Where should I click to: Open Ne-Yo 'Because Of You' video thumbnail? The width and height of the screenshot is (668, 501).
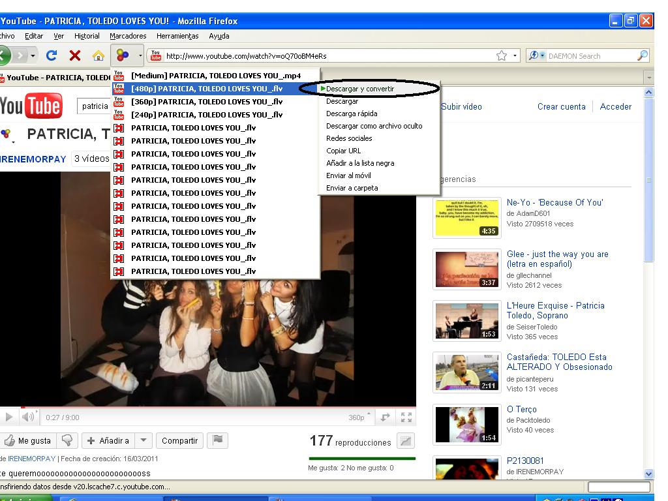tap(467, 218)
